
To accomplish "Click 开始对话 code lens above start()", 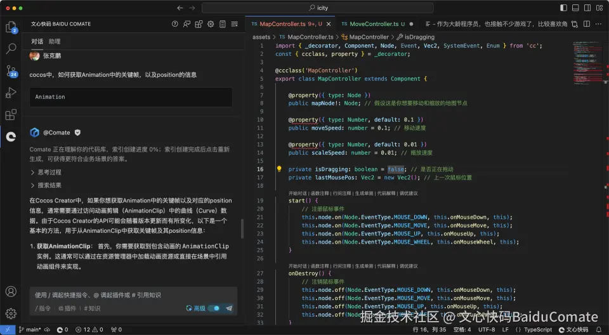I will tap(298, 193).
